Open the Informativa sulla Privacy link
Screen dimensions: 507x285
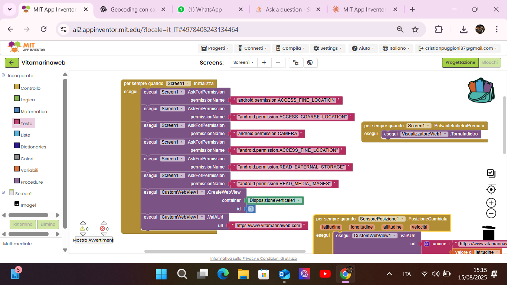pos(253,258)
